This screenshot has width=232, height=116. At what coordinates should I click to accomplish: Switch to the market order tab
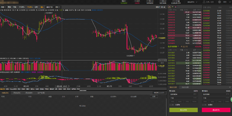click(x=185, y=87)
